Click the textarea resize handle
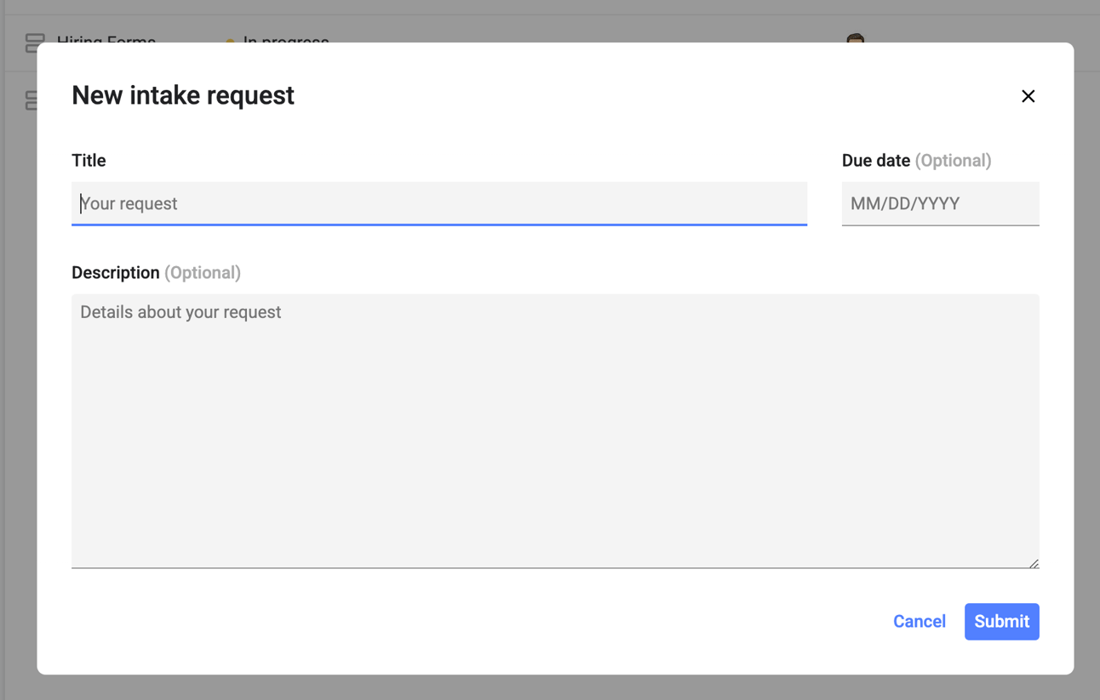Viewport: 1100px width, 700px height. [1034, 561]
